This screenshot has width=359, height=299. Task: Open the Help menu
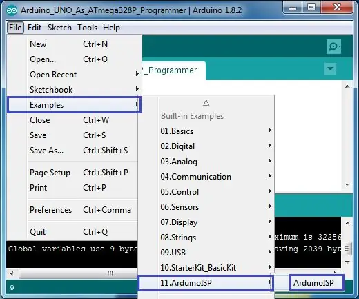click(x=111, y=28)
